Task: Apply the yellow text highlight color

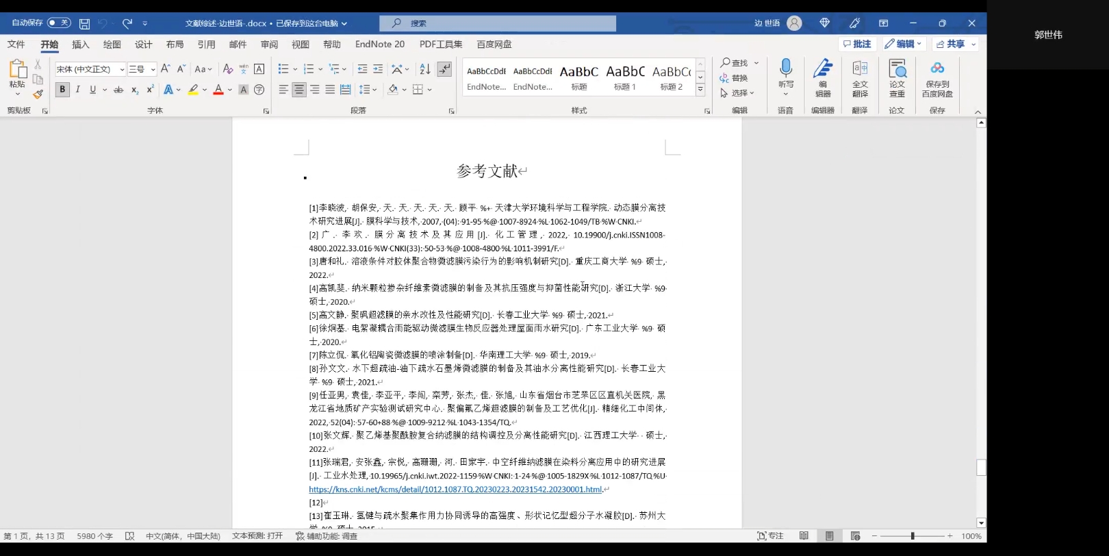Action: [193, 90]
